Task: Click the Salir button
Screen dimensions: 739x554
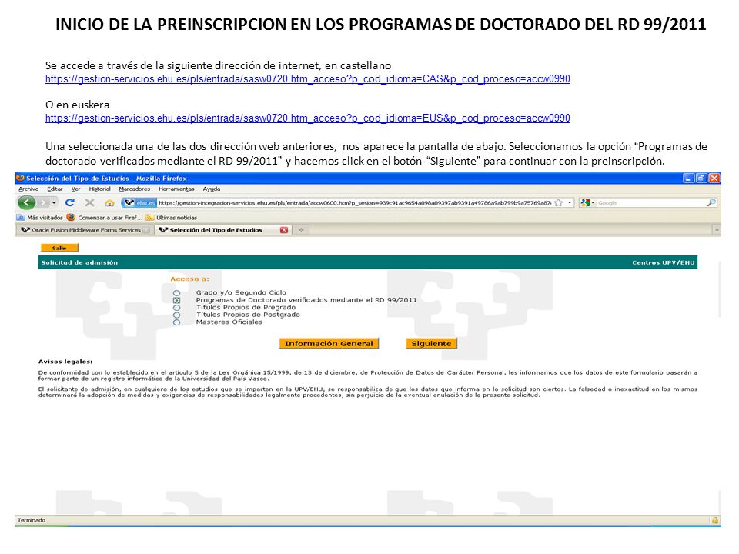Action: tap(59, 248)
